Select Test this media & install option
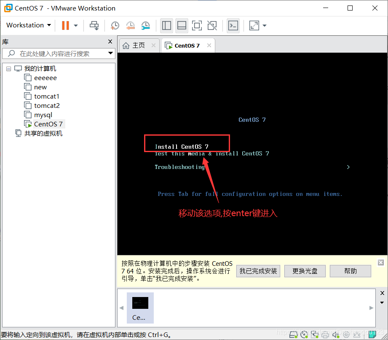Viewport: 388px width, 340px height. point(212,154)
